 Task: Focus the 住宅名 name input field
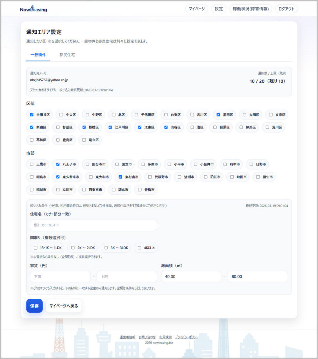click(x=93, y=225)
